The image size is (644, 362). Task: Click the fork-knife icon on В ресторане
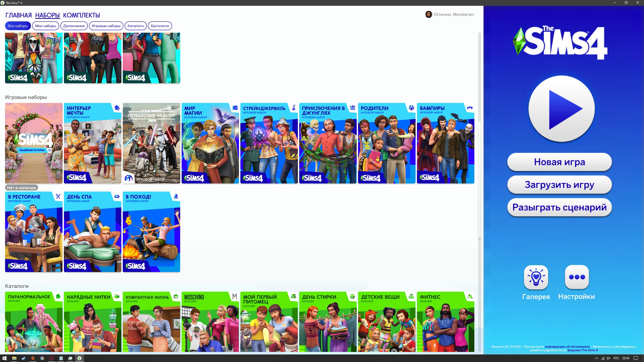(x=58, y=196)
